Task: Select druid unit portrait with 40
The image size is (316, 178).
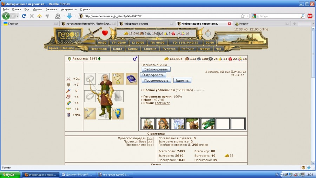Action: pyautogui.click(x=163, y=124)
